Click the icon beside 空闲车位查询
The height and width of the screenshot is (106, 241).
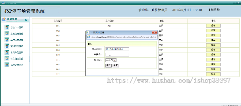[7, 46]
